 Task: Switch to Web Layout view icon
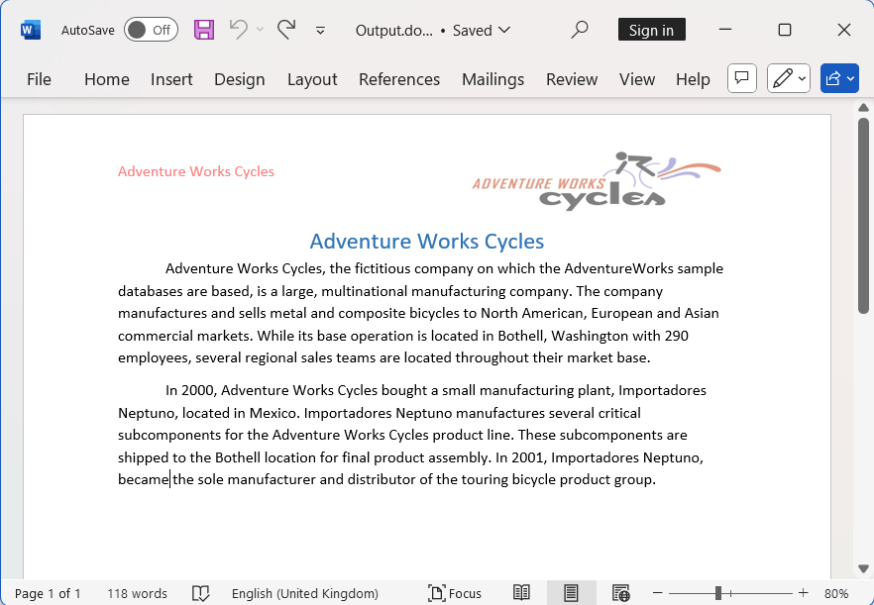click(620, 593)
